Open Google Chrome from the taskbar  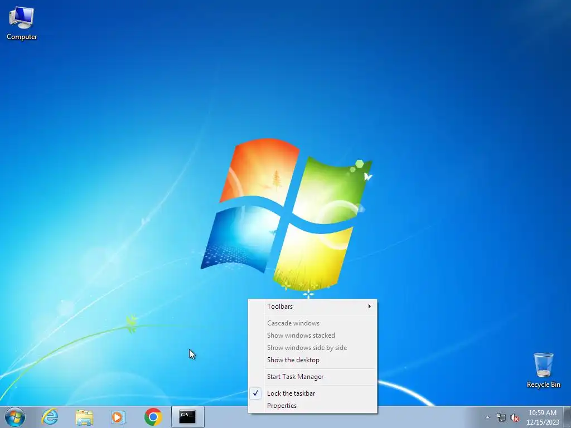coord(153,417)
